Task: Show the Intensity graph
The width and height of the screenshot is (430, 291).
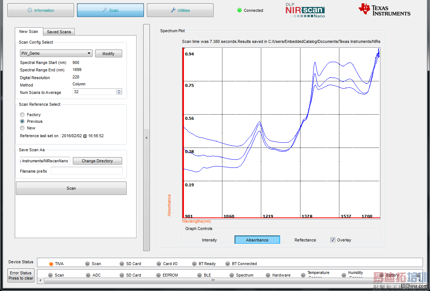Action: click(209, 240)
